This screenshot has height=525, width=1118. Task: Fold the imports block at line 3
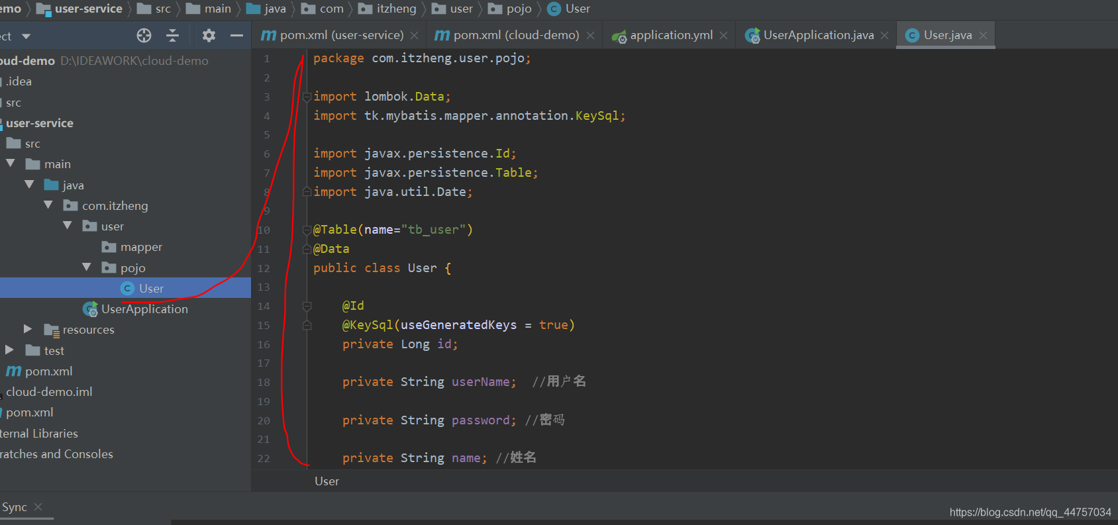point(307,97)
